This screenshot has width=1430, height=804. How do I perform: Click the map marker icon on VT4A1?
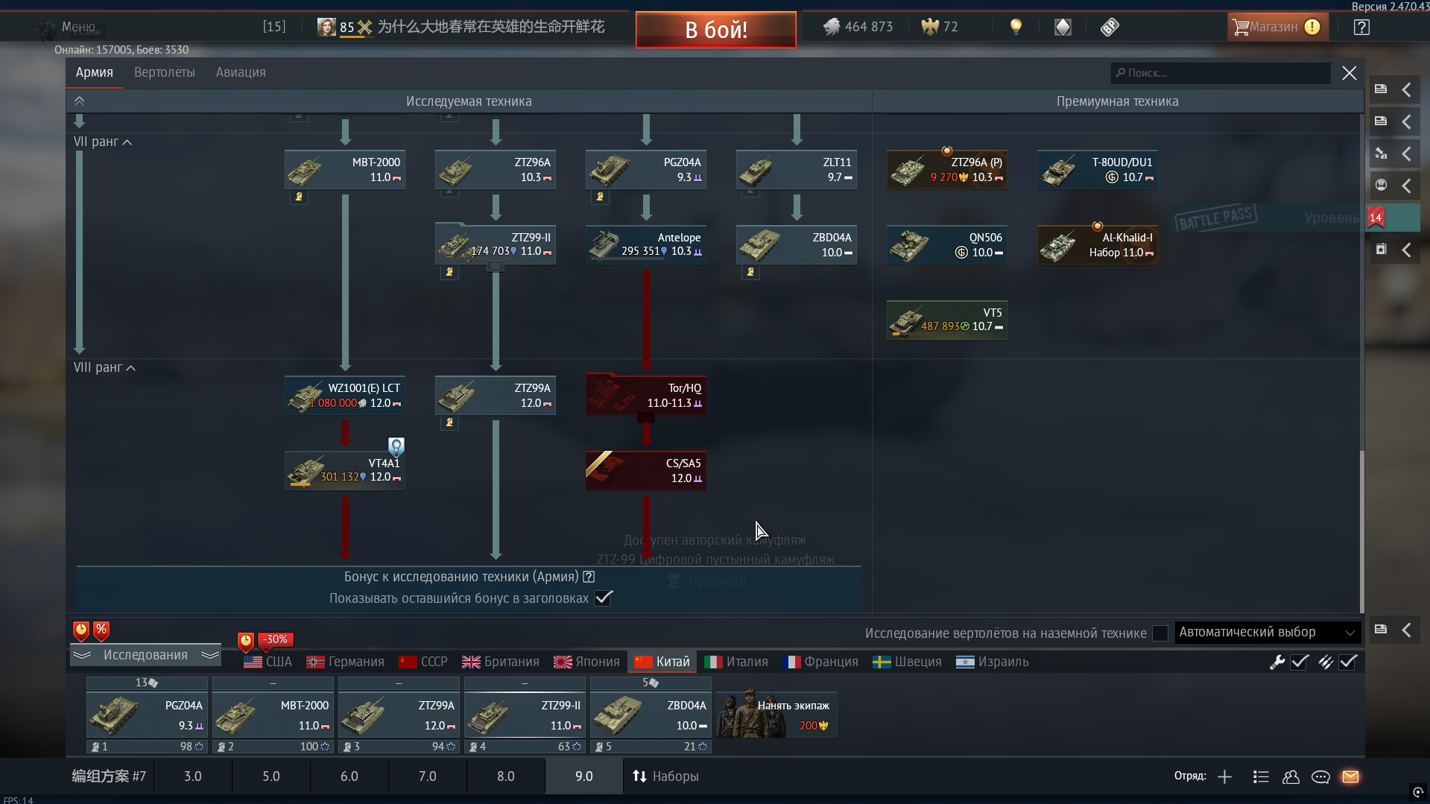tap(396, 446)
